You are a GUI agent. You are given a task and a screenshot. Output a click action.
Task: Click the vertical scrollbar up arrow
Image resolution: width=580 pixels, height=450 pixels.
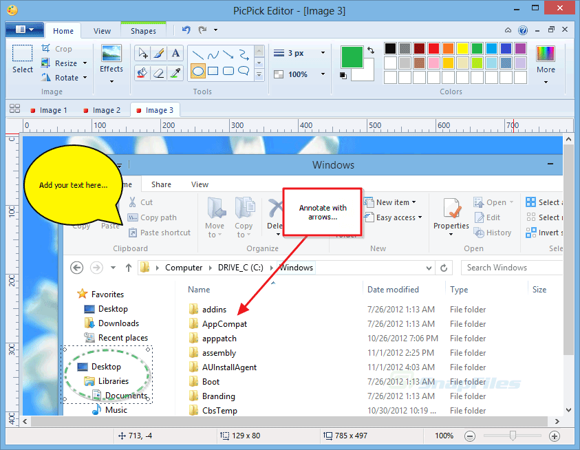tap(568, 140)
